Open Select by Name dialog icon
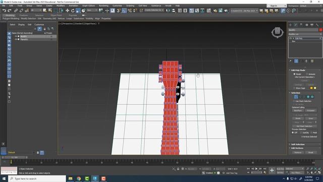The image size is (323, 182). point(50,11)
